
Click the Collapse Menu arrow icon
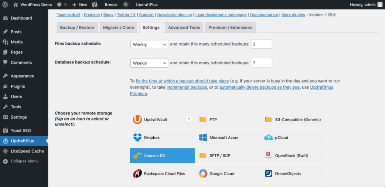tap(5, 161)
